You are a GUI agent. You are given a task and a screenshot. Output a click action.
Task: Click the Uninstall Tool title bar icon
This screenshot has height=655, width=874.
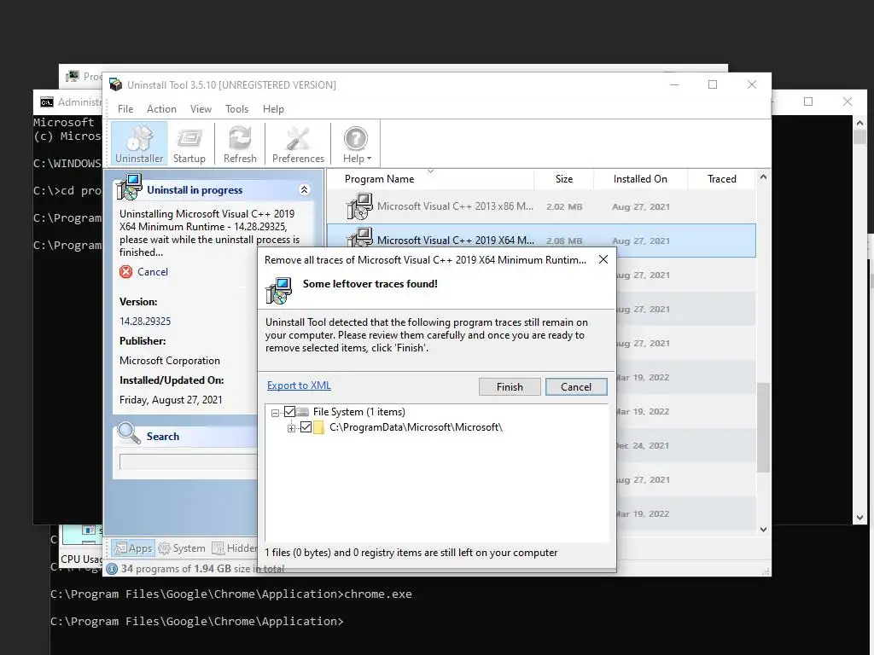[115, 84]
